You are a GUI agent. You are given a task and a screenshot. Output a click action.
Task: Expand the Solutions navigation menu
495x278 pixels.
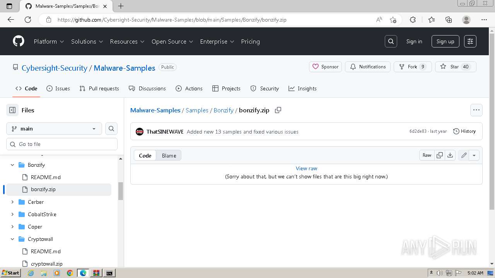[87, 41]
